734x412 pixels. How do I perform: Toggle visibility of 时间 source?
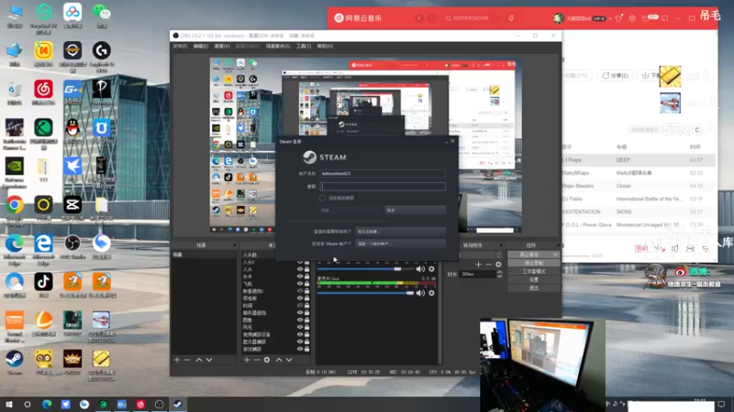click(x=300, y=306)
